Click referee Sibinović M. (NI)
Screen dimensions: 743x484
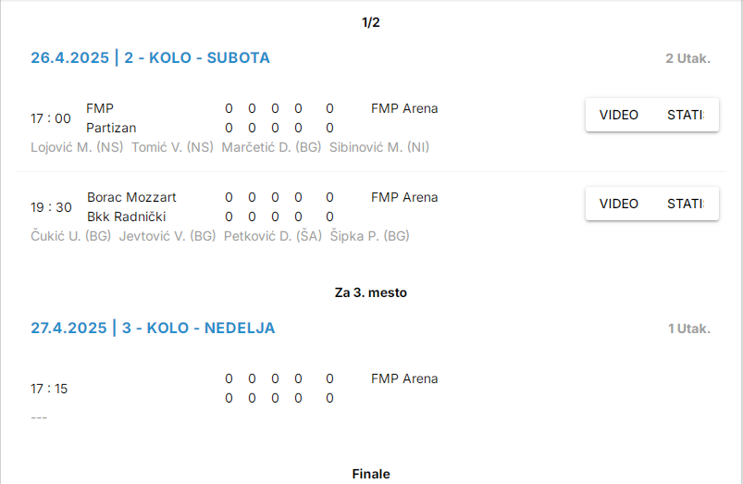click(379, 147)
